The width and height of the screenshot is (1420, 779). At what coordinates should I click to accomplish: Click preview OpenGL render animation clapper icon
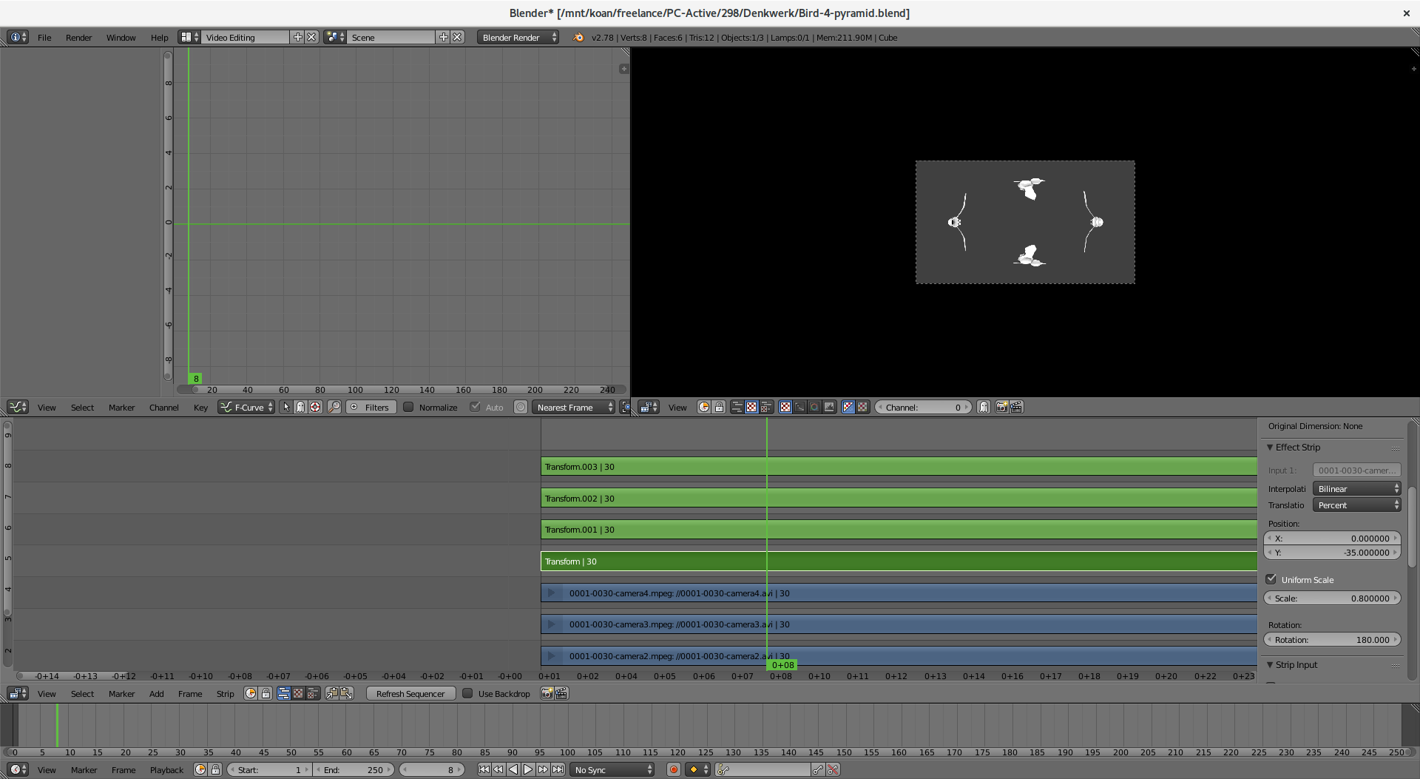1017,407
